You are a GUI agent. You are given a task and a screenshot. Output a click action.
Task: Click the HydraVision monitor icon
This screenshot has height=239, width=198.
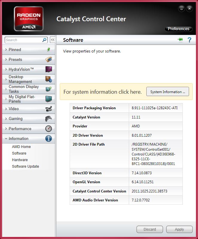(x=49, y=69)
